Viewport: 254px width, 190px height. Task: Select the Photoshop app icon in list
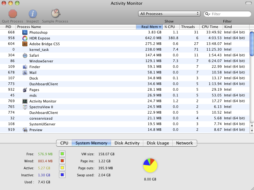click(25, 32)
